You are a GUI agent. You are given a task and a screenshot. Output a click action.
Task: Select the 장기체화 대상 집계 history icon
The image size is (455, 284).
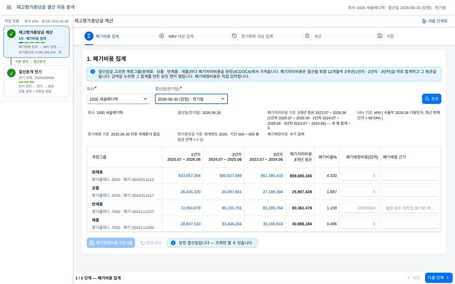coord(234,36)
